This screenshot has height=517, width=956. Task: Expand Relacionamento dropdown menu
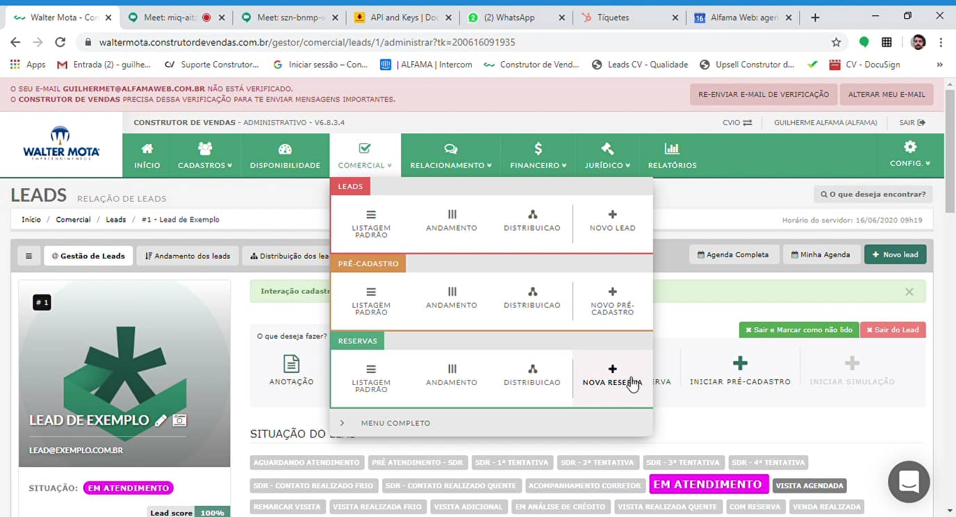(450, 156)
